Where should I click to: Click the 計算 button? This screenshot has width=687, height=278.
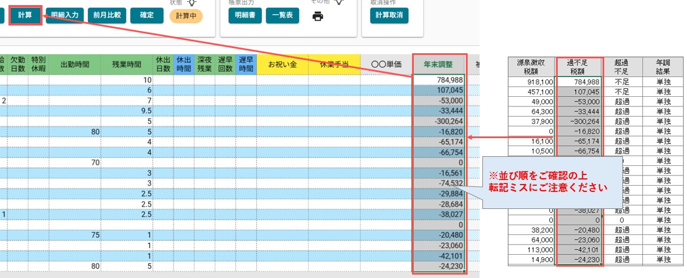pyautogui.click(x=25, y=15)
